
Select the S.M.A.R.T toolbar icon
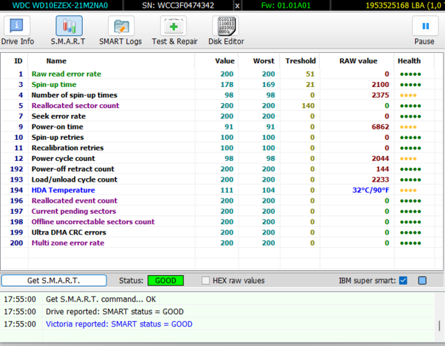pyautogui.click(x=69, y=26)
